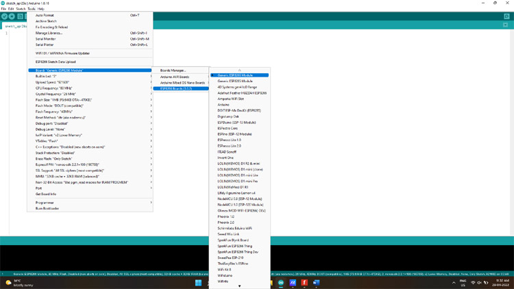The image size is (514, 289).
Task: Expand Builtin Led submenu
Action: click(90, 76)
